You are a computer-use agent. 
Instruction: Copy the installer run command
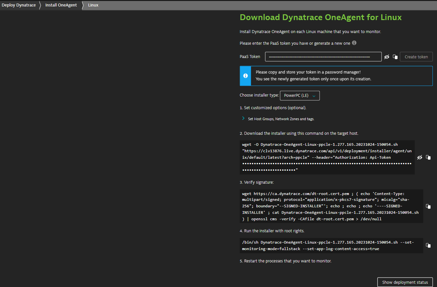click(428, 245)
